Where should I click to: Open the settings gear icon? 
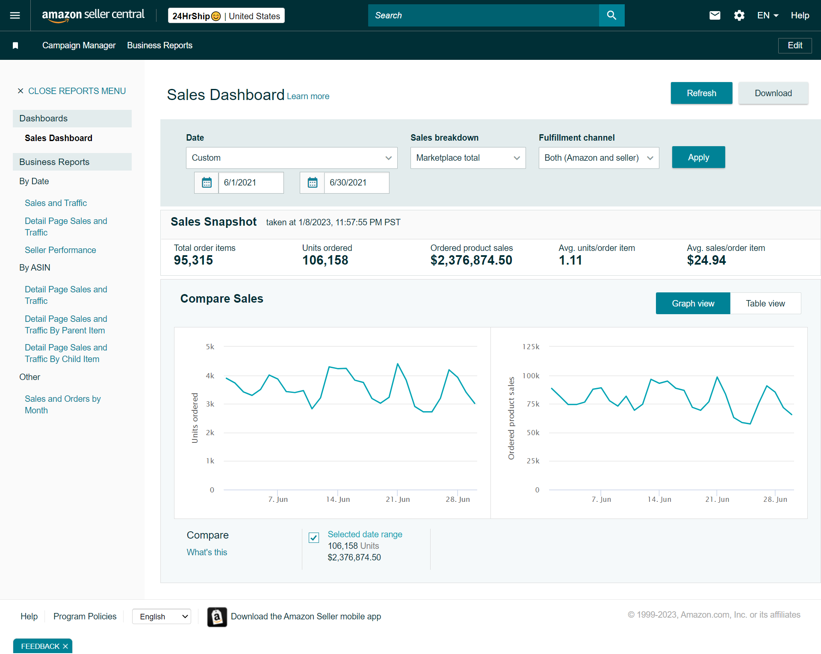tap(739, 15)
